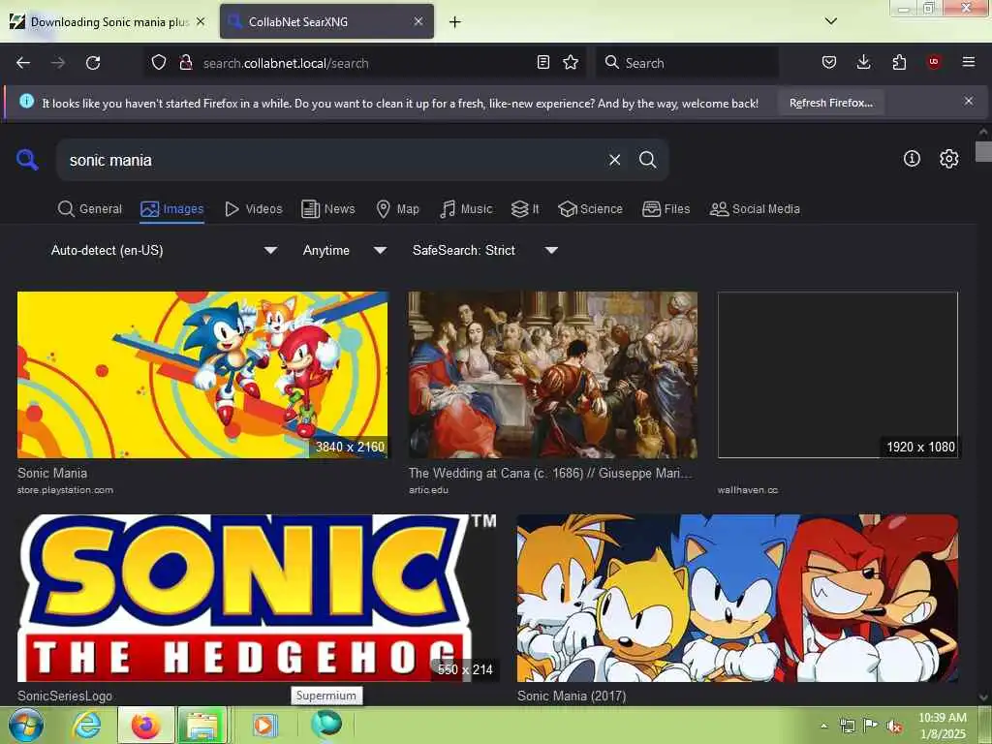Click the muted volume tray icon
Viewport: 992px width, 744px height.
(894, 727)
